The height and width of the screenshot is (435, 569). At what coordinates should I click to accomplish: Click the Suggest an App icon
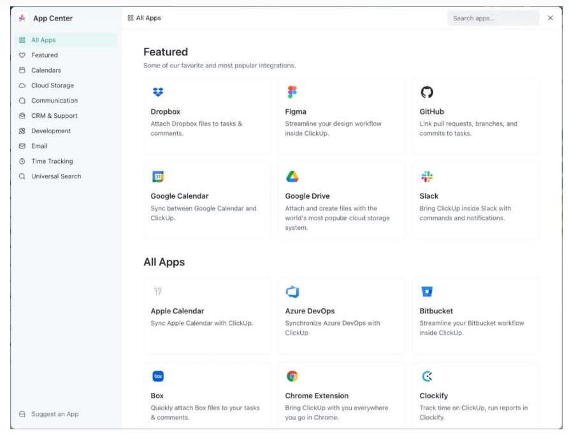pyautogui.click(x=22, y=415)
